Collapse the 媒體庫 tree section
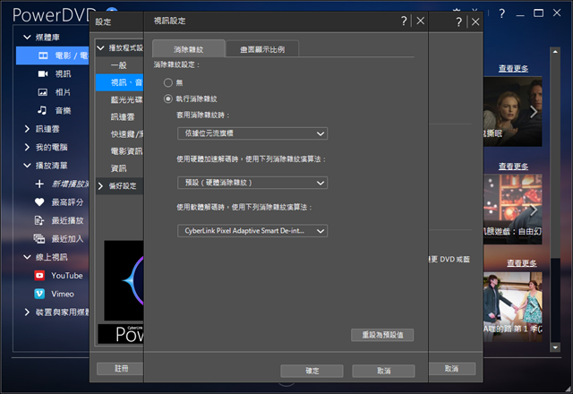 click(x=27, y=37)
